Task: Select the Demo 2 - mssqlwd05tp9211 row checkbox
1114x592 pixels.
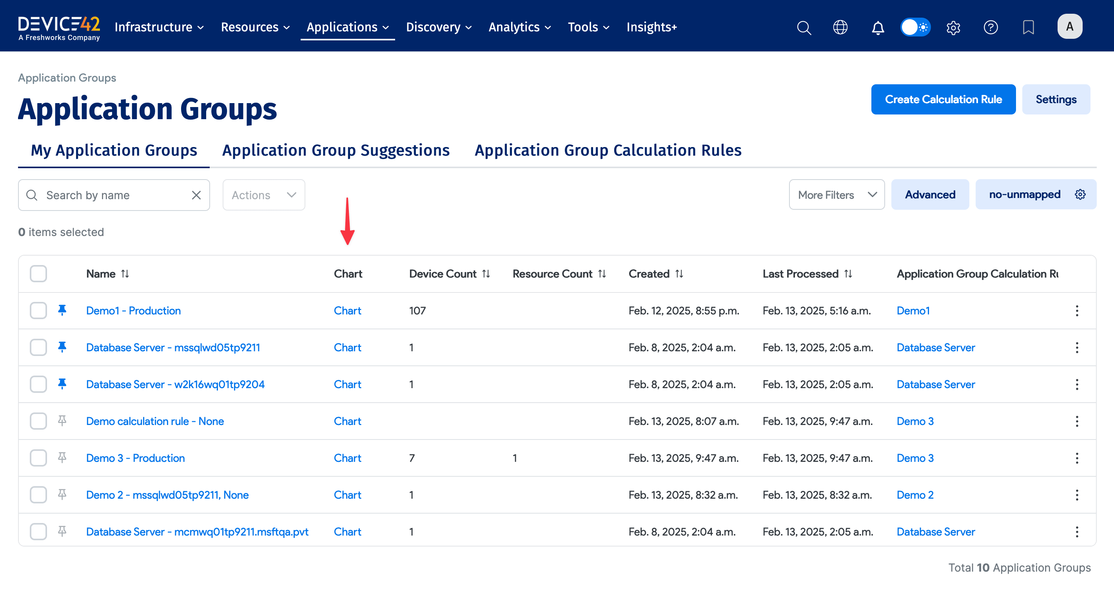Action: tap(38, 495)
